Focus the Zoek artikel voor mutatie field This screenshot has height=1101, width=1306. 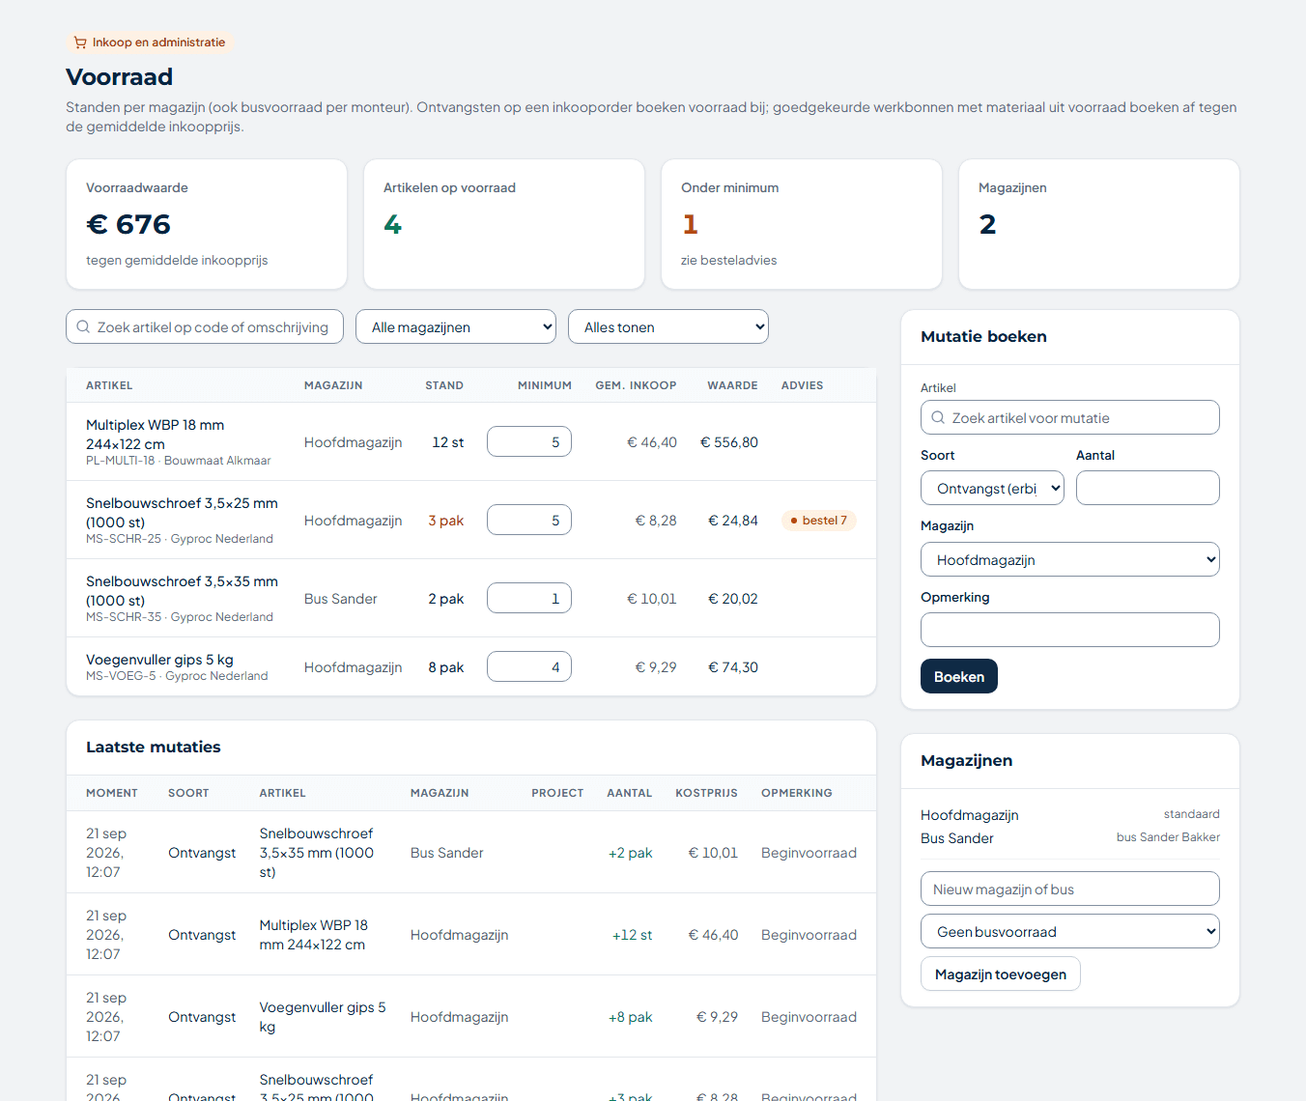click(1070, 417)
